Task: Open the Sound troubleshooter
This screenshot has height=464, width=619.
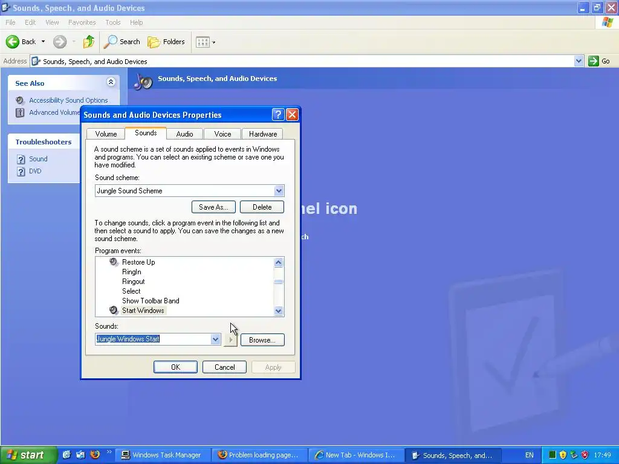Action: tap(38, 159)
